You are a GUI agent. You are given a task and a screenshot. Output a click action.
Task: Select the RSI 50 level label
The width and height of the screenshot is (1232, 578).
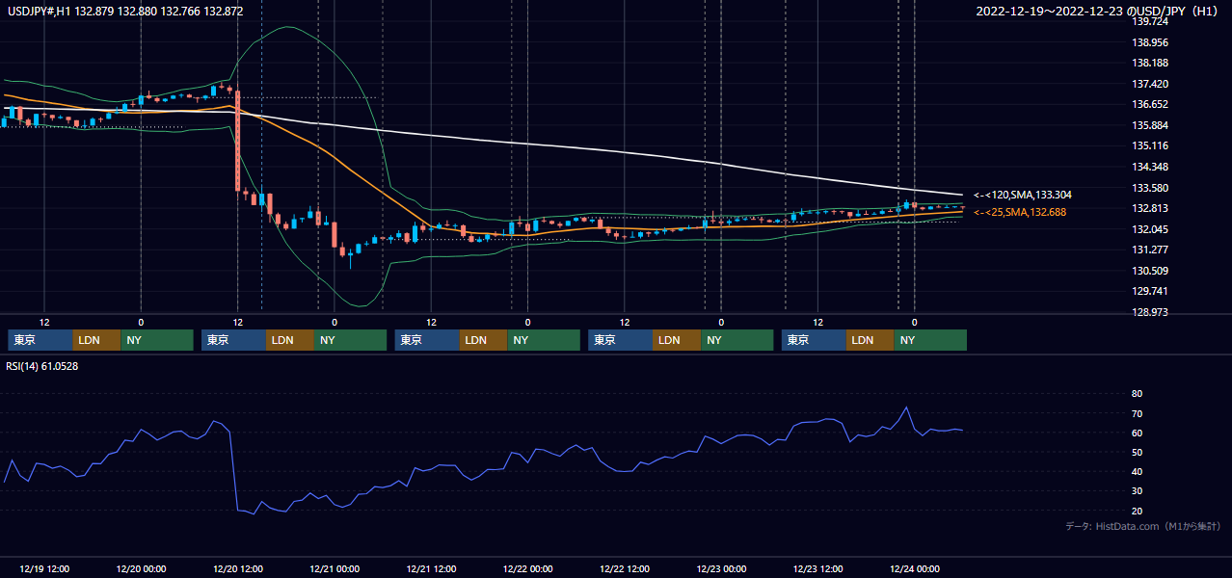[x=1137, y=452]
